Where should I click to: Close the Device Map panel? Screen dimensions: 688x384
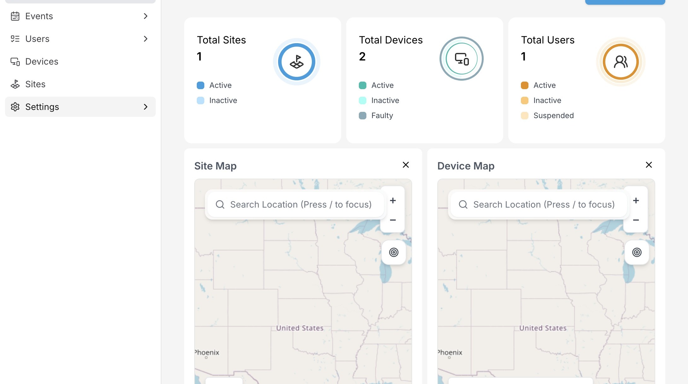[649, 165]
